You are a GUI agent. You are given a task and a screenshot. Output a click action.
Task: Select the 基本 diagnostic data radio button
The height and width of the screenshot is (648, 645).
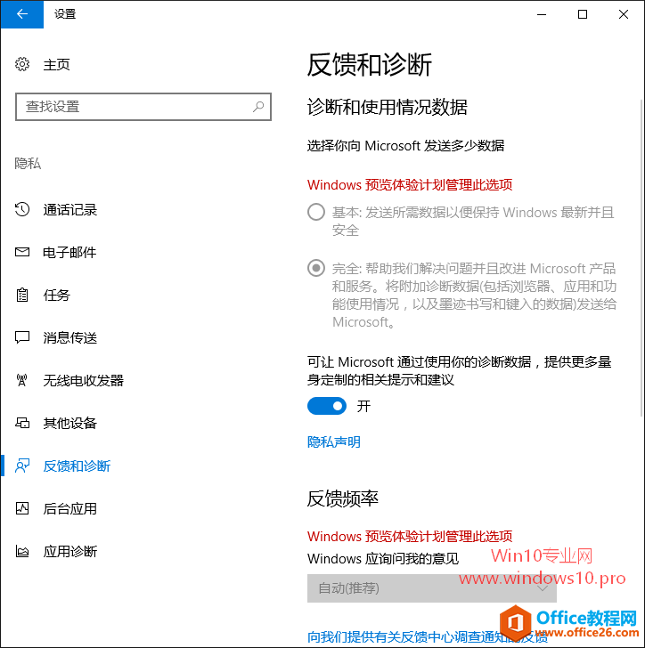point(316,212)
